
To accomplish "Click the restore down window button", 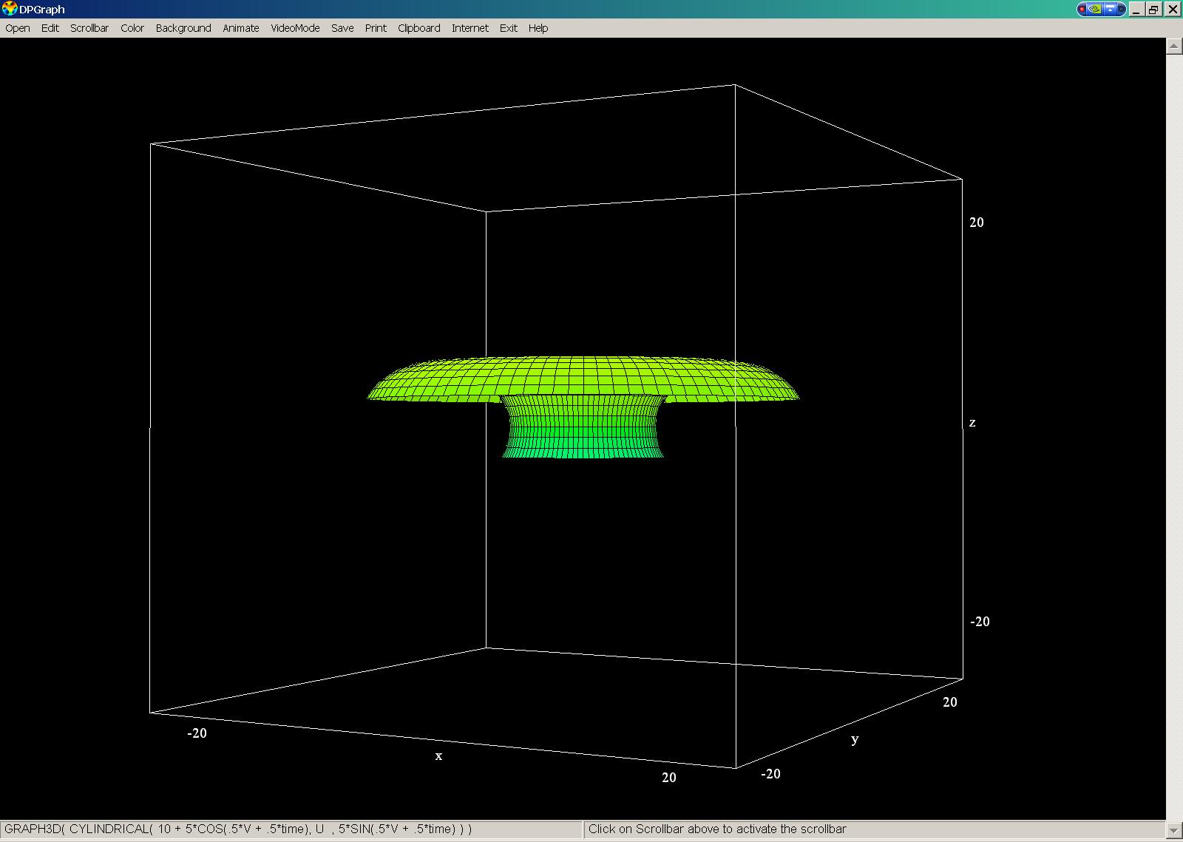I will [x=1153, y=9].
